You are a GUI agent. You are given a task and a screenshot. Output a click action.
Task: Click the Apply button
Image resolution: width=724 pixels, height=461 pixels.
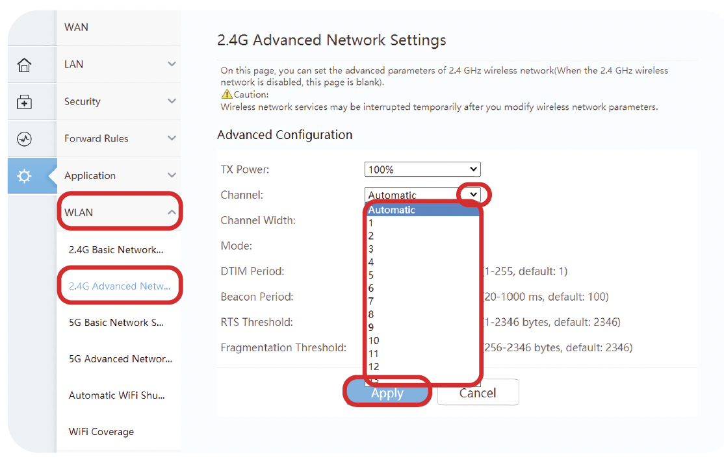click(387, 393)
